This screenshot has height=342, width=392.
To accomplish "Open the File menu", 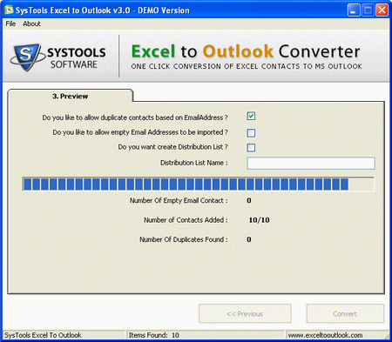I will [x=10, y=23].
